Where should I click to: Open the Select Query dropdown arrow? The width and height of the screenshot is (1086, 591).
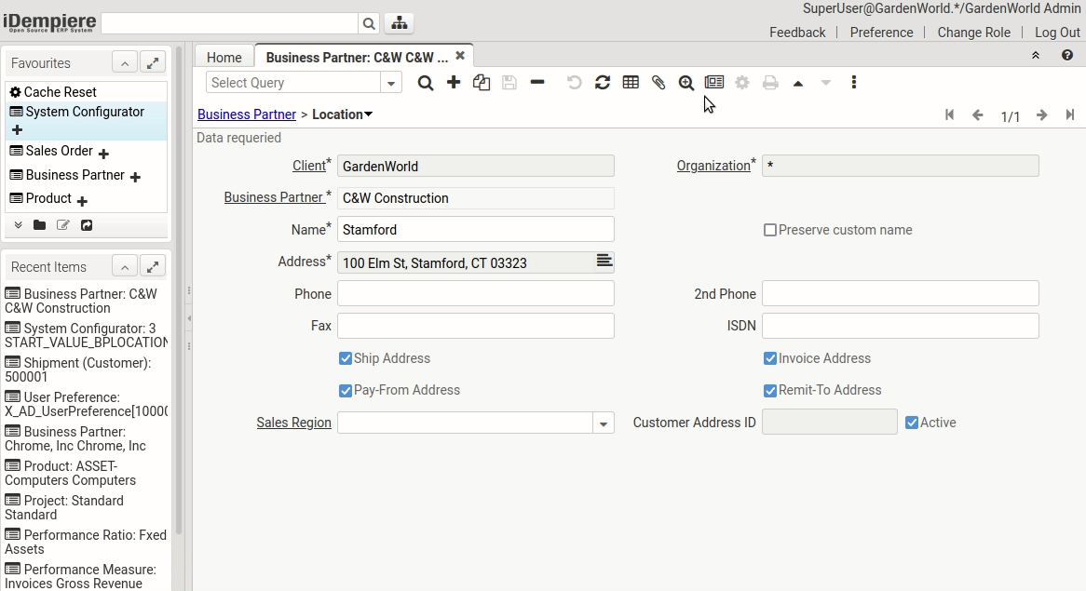click(391, 83)
